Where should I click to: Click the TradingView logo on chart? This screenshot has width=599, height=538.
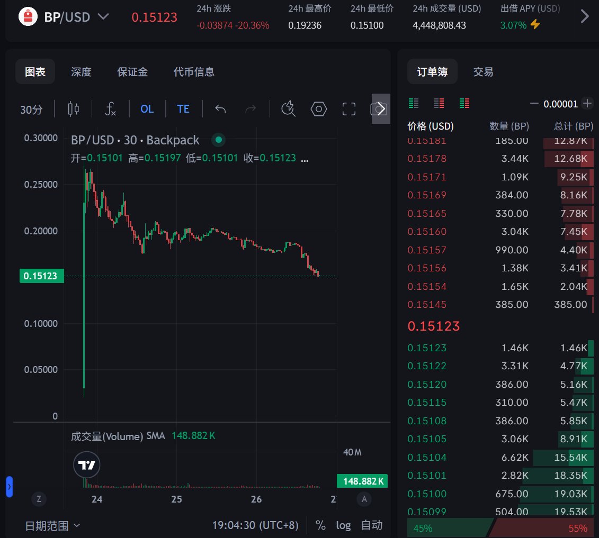click(87, 465)
